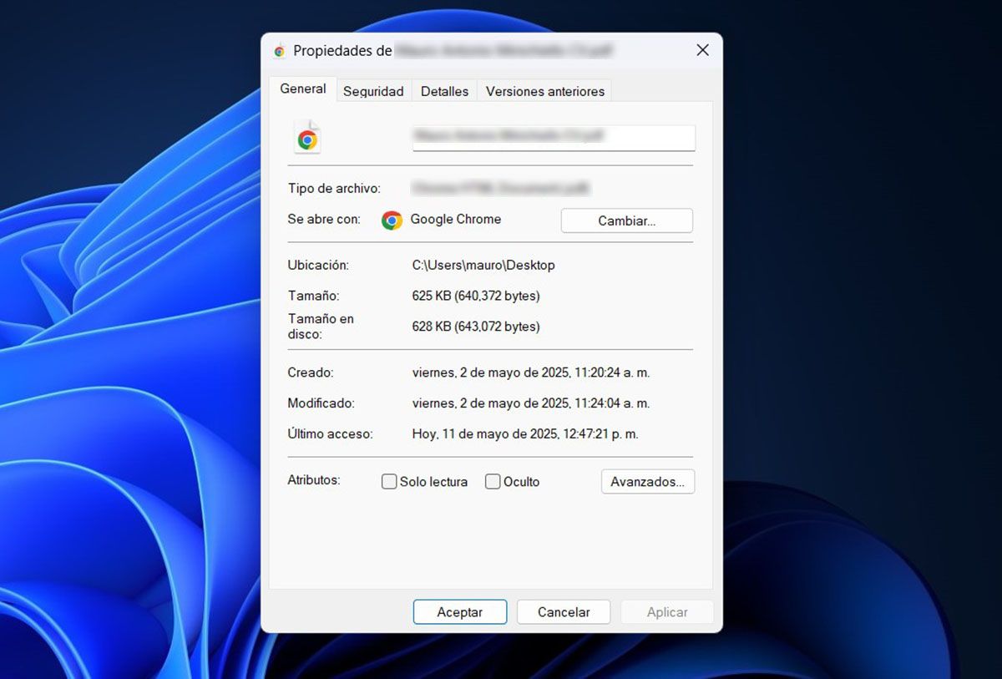This screenshot has height=679, width=1002.
Task: Click the greyed-out Aplicar button
Action: point(667,612)
